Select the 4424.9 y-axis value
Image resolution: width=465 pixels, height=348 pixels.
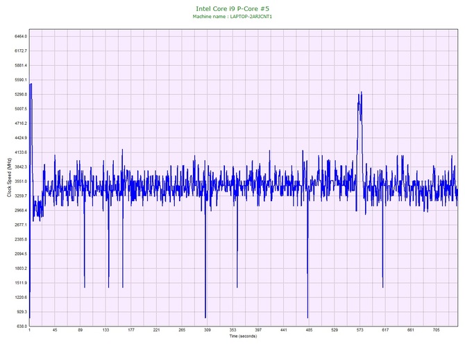pos(21,138)
